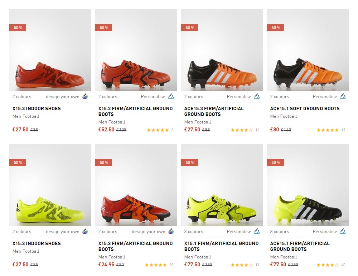Click the Personalise icon for ACE15.1 Soft Ground Boots

(x=342, y=96)
